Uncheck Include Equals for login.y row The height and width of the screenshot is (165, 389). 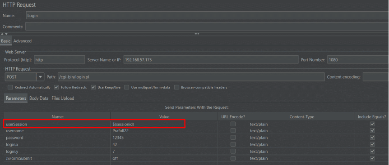coord(372,151)
